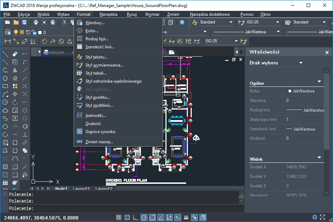Viewport: 333px width, 222px height.
Task: Choose Zmień nazwę... menu entry
Action: click(118, 142)
